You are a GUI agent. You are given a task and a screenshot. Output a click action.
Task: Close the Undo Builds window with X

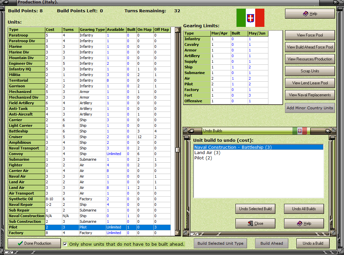point(328,131)
